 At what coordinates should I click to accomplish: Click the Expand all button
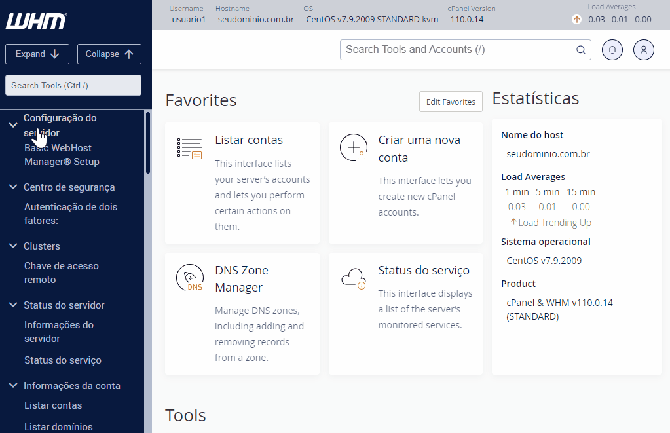(x=37, y=54)
